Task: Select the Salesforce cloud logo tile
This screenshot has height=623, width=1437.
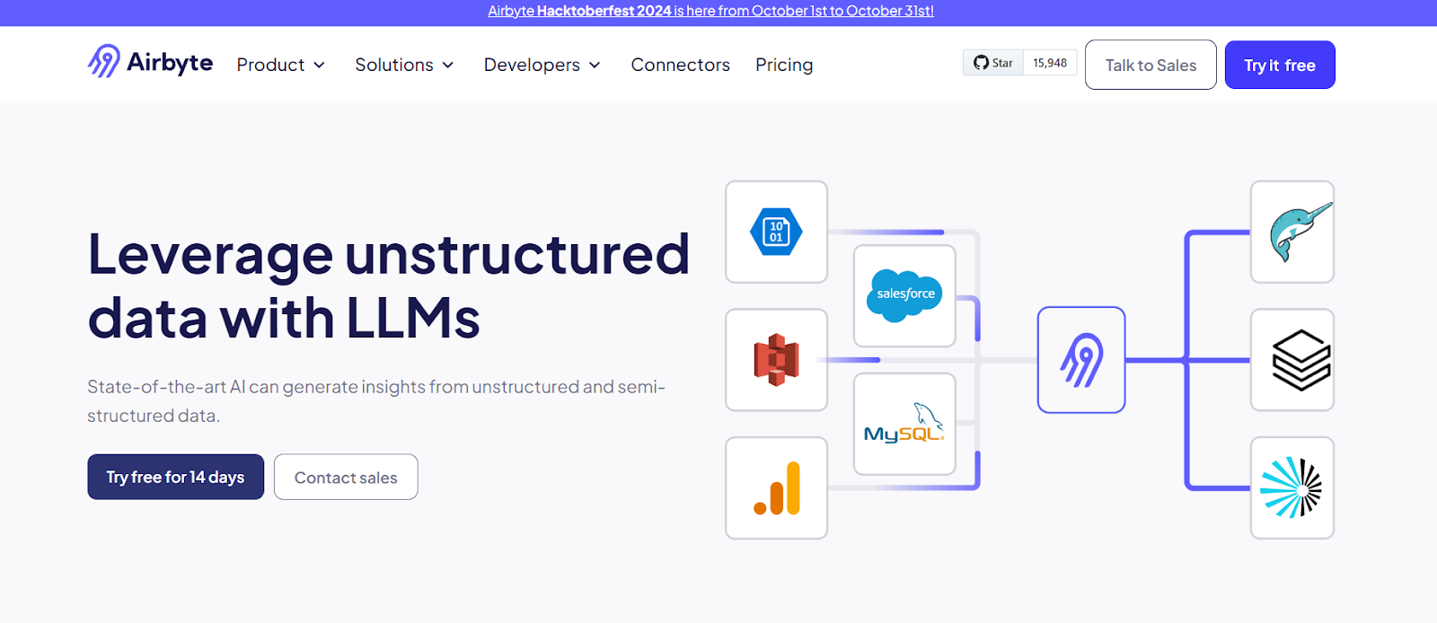Action: 904,295
